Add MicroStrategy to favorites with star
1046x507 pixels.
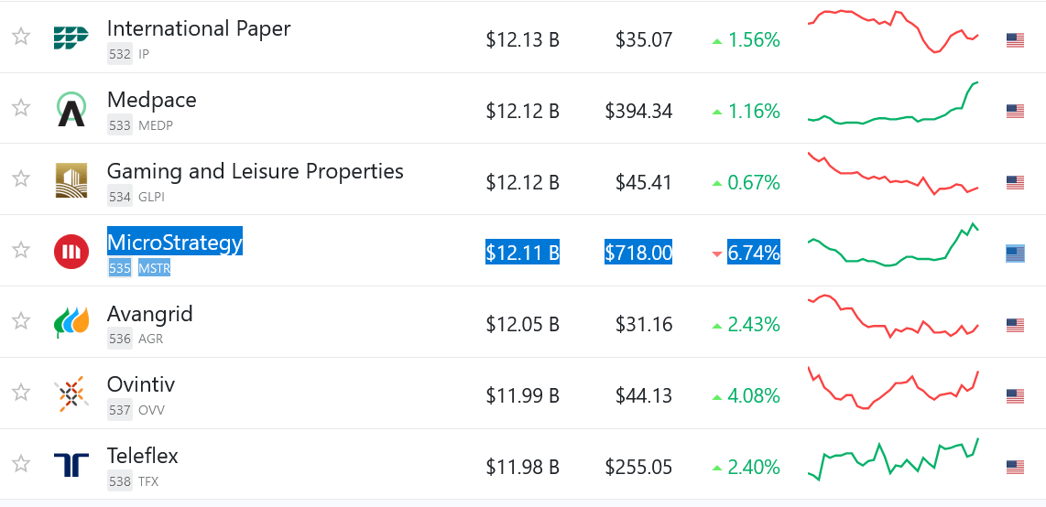point(21,251)
